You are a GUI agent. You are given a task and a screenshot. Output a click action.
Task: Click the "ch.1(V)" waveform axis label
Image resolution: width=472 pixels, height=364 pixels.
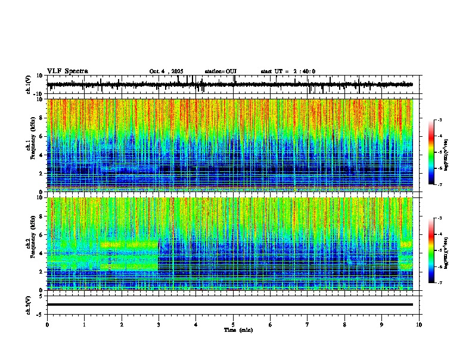(29, 84)
